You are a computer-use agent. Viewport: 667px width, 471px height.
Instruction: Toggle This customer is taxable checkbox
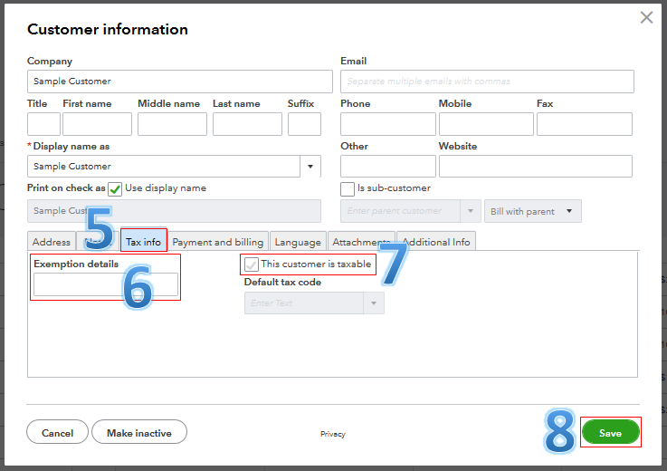(252, 264)
